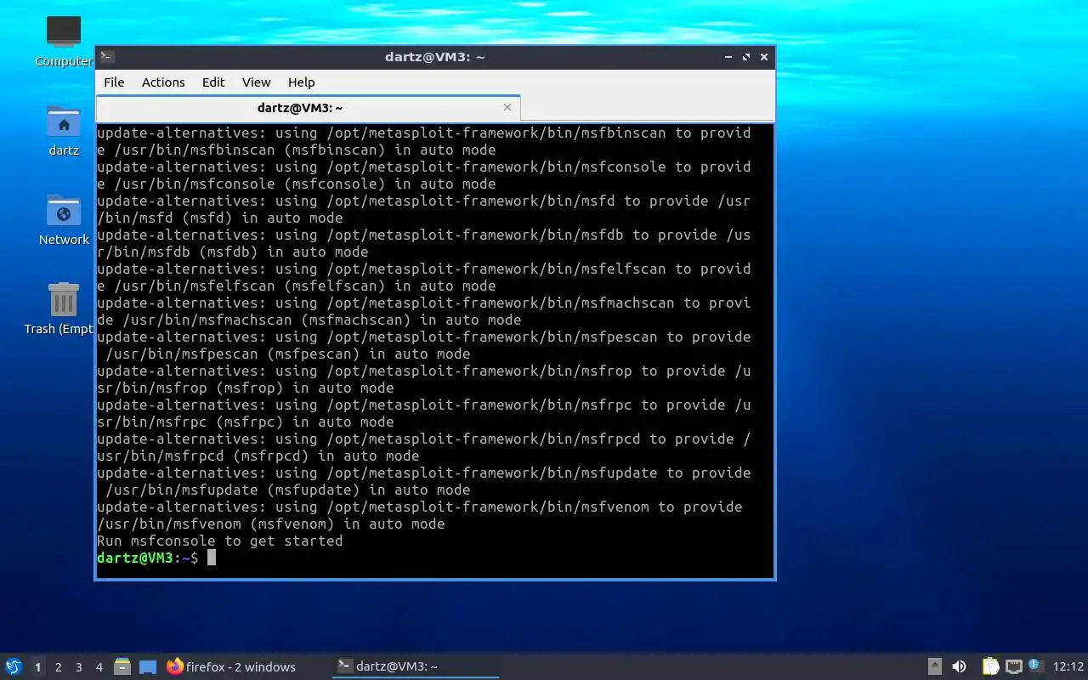This screenshot has width=1088, height=680.
Task: Click the terminal icon in the title bar
Action: (106, 57)
